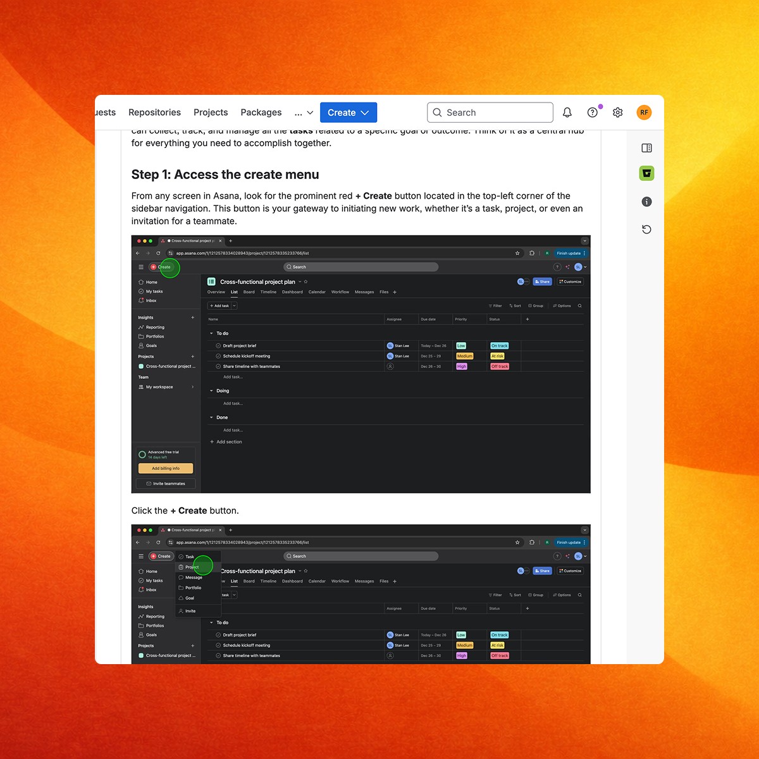Click heading 'Step 1: Access the create menu'
Screen dimensions: 759x759
click(x=225, y=175)
